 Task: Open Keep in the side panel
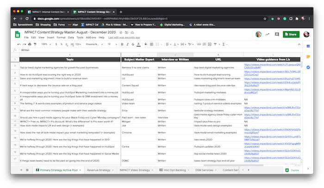pos(308,57)
